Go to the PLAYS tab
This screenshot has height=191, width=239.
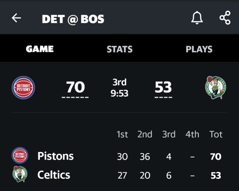coord(199,49)
